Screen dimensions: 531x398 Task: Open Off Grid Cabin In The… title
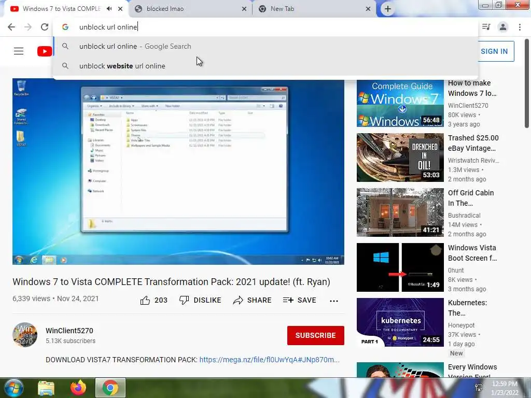point(471,198)
